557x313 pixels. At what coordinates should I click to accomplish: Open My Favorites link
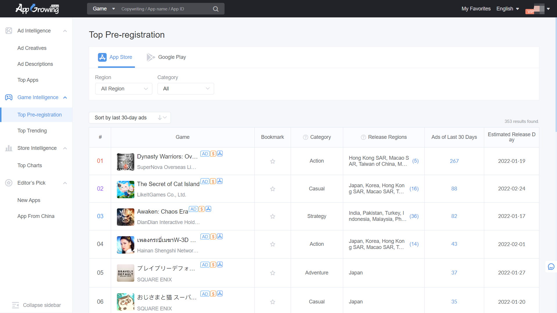point(476,9)
